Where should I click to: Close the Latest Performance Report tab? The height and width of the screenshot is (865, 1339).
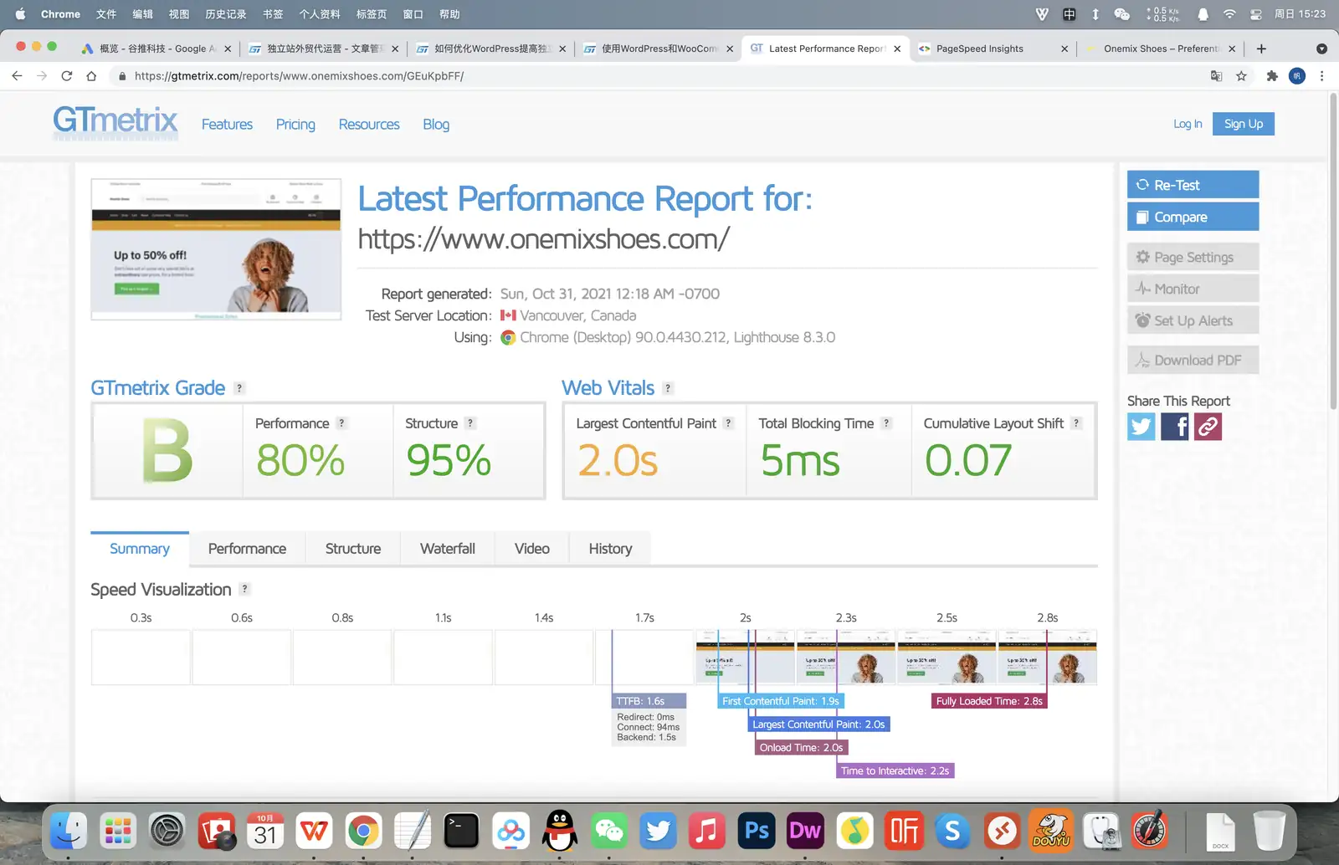[x=897, y=49]
